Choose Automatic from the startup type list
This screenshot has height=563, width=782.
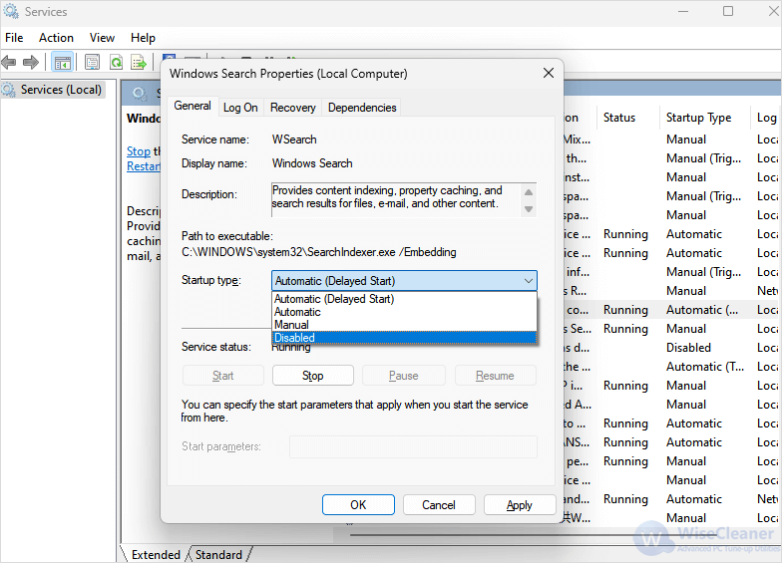pos(405,312)
